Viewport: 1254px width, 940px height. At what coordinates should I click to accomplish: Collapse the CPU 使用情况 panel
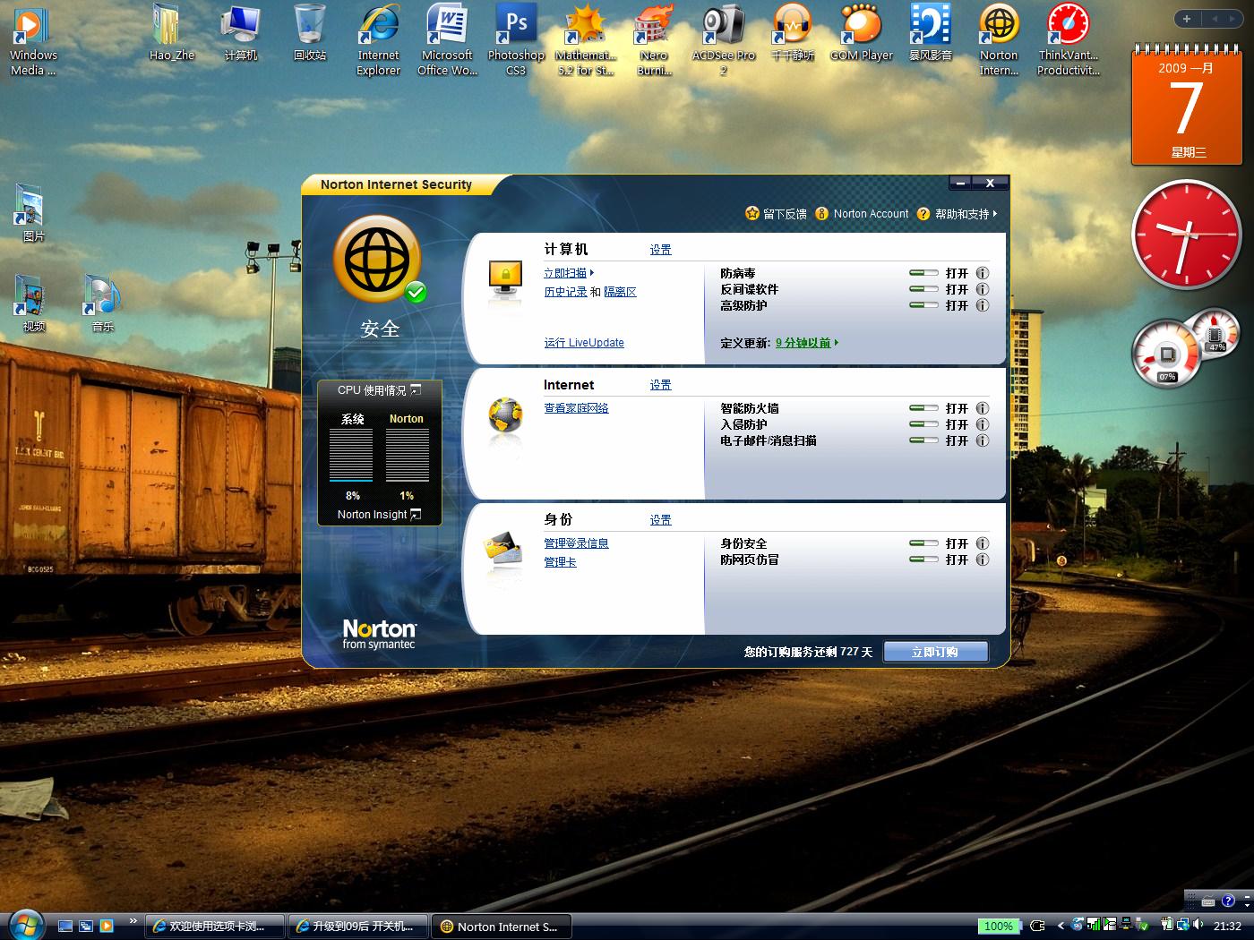416,389
